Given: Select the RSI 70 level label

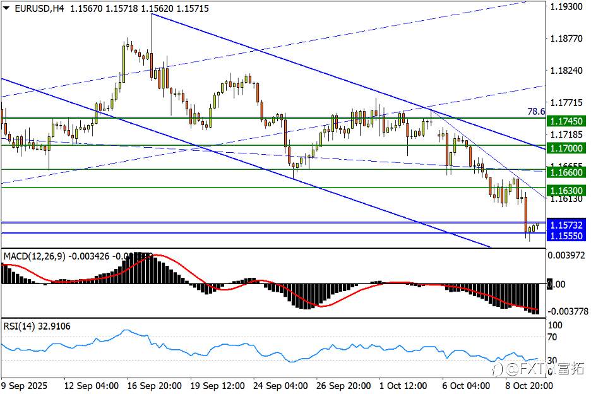Looking at the screenshot, I should pyautogui.click(x=552, y=337).
